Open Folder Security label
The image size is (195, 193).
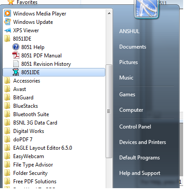[30, 173]
